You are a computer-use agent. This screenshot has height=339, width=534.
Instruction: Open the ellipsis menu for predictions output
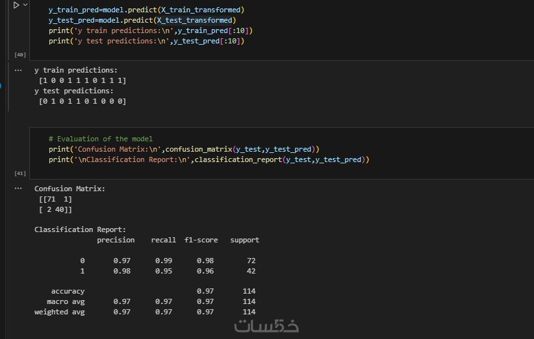(18, 70)
